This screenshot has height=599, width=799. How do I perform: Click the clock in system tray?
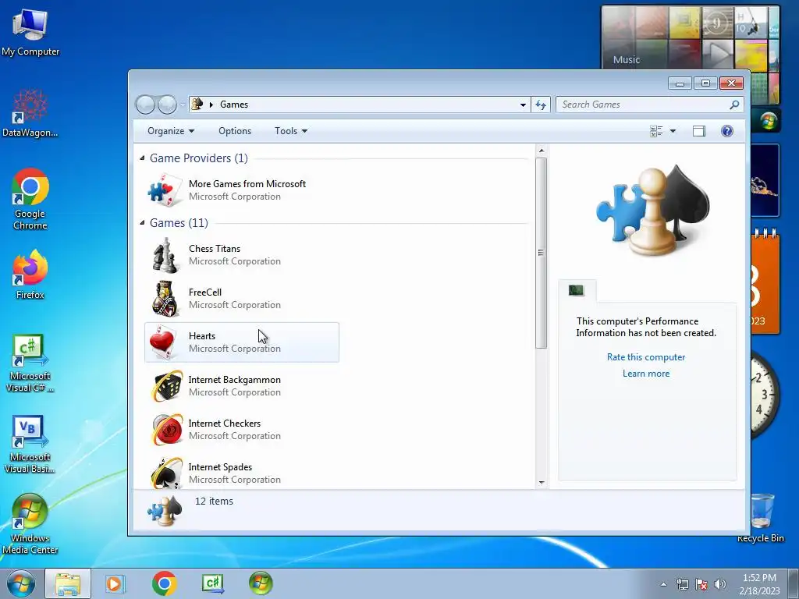point(759,584)
